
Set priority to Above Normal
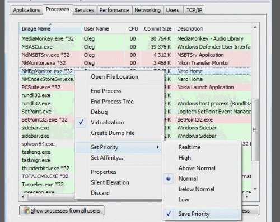(202, 168)
